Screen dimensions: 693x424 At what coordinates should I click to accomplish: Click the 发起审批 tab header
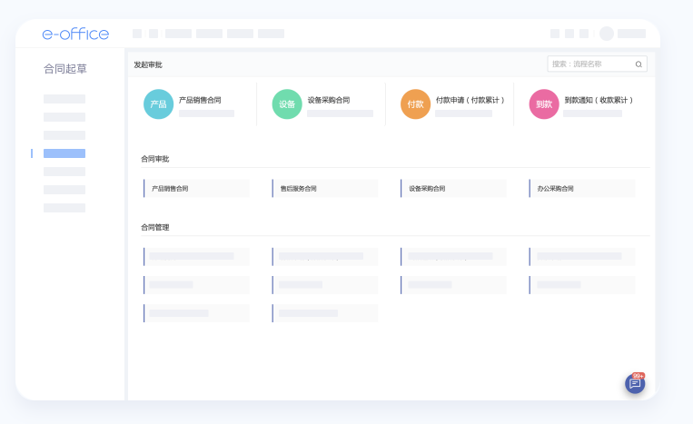click(148, 64)
